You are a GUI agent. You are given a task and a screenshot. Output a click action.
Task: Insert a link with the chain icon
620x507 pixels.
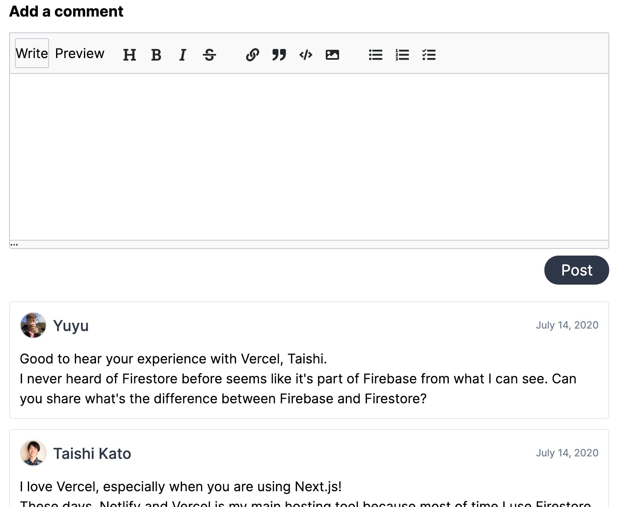pyautogui.click(x=252, y=55)
